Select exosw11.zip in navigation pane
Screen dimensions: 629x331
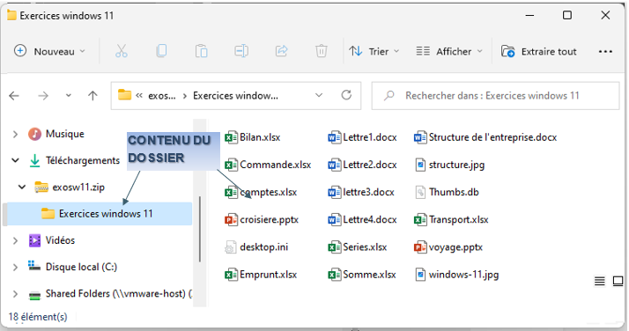70,188
